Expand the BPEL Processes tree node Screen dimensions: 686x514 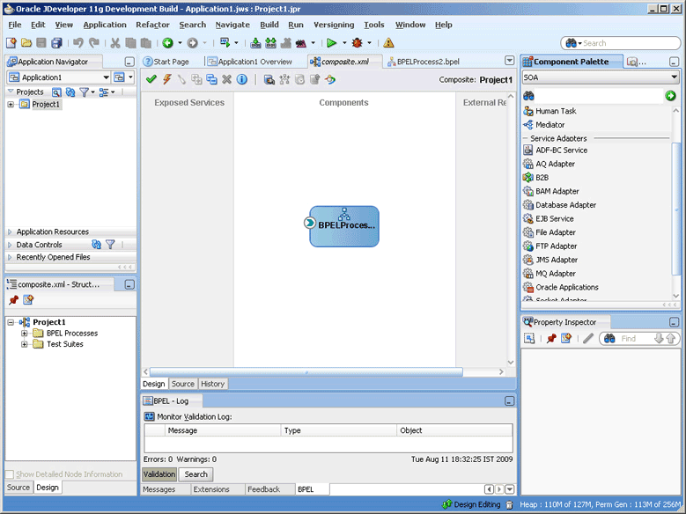tap(25, 334)
